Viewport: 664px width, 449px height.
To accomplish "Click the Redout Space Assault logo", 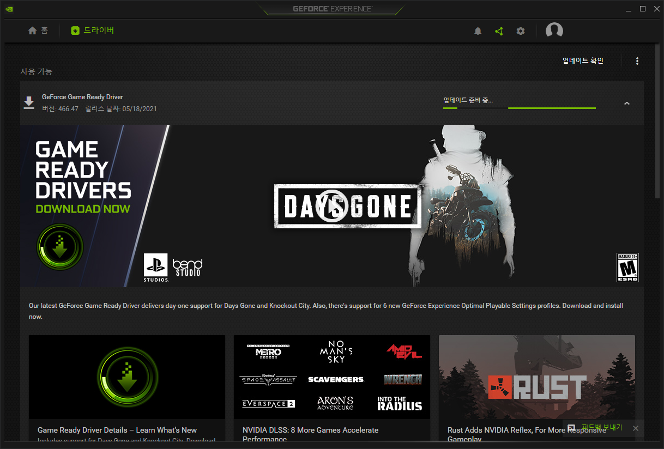I will coord(268,379).
